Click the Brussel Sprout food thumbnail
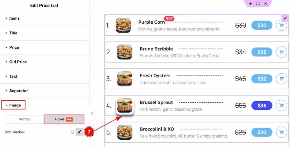Viewport: 291px width, 147px height. (125, 106)
